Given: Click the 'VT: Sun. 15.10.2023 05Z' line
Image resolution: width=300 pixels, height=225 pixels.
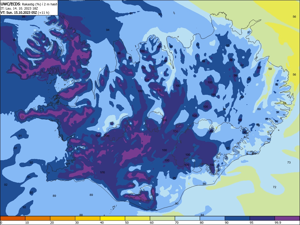Looking at the screenshot, I should (25, 13).
